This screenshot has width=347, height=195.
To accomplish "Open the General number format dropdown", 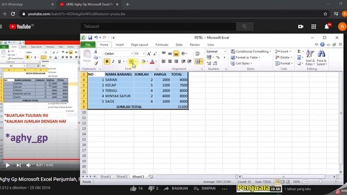I will (225, 51).
